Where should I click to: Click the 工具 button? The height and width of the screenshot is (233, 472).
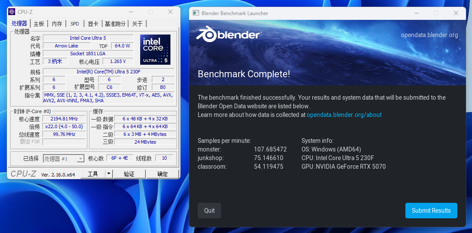[x=93, y=174]
